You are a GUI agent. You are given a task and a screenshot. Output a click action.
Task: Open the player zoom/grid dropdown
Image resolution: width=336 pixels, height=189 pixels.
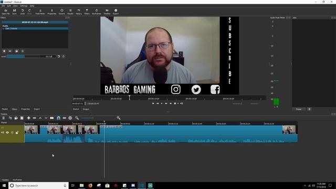(176, 103)
